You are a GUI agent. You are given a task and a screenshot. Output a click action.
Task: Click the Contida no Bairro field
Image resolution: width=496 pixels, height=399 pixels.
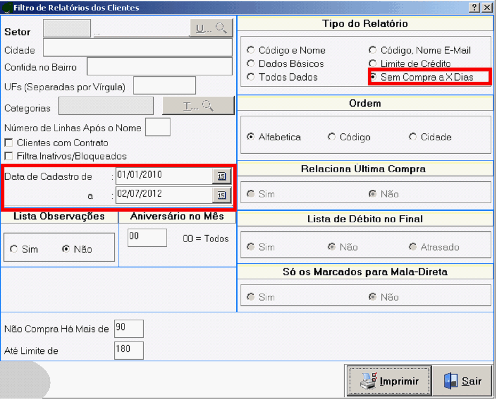coord(160,67)
